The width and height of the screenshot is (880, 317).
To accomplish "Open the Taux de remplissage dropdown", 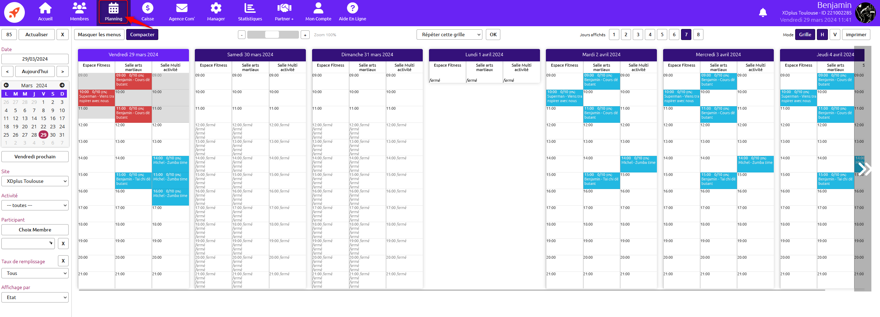I will coord(34,273).
